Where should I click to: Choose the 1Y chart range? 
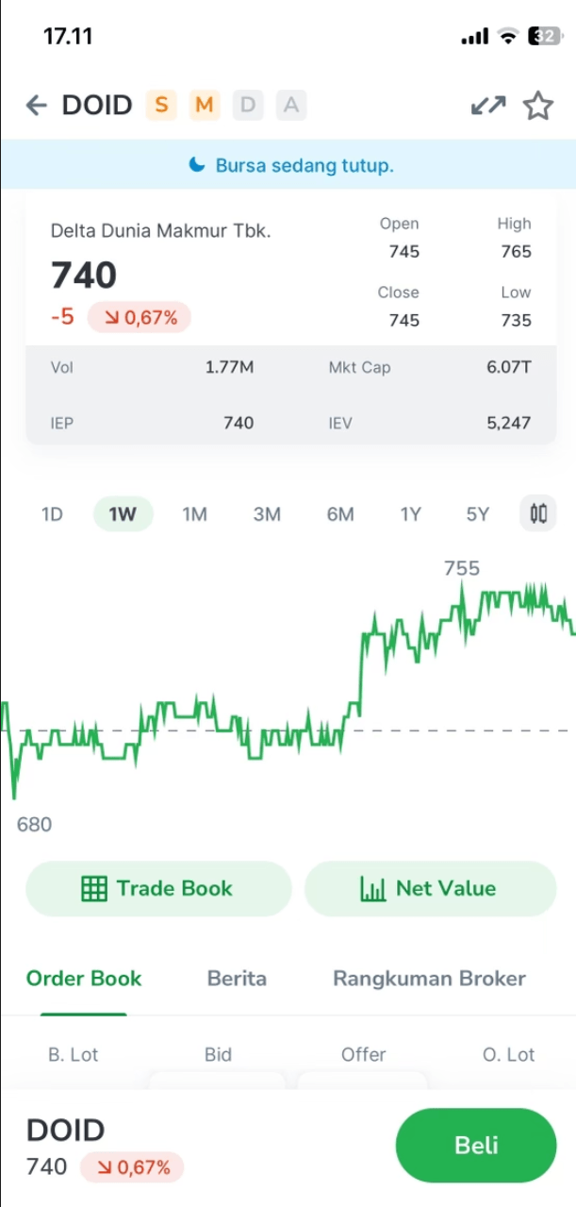(x=411, y=514)
